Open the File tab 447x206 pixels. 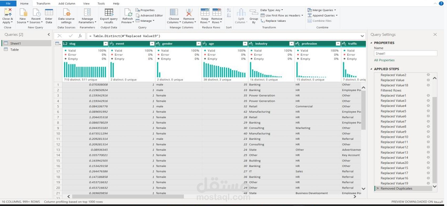pos(8,3)
